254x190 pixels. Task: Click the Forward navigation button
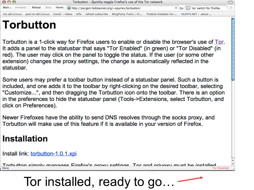20,7
